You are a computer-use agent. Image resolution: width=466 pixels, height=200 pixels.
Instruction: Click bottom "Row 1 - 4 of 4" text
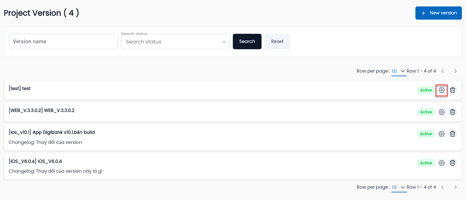[x=421, y=187]
